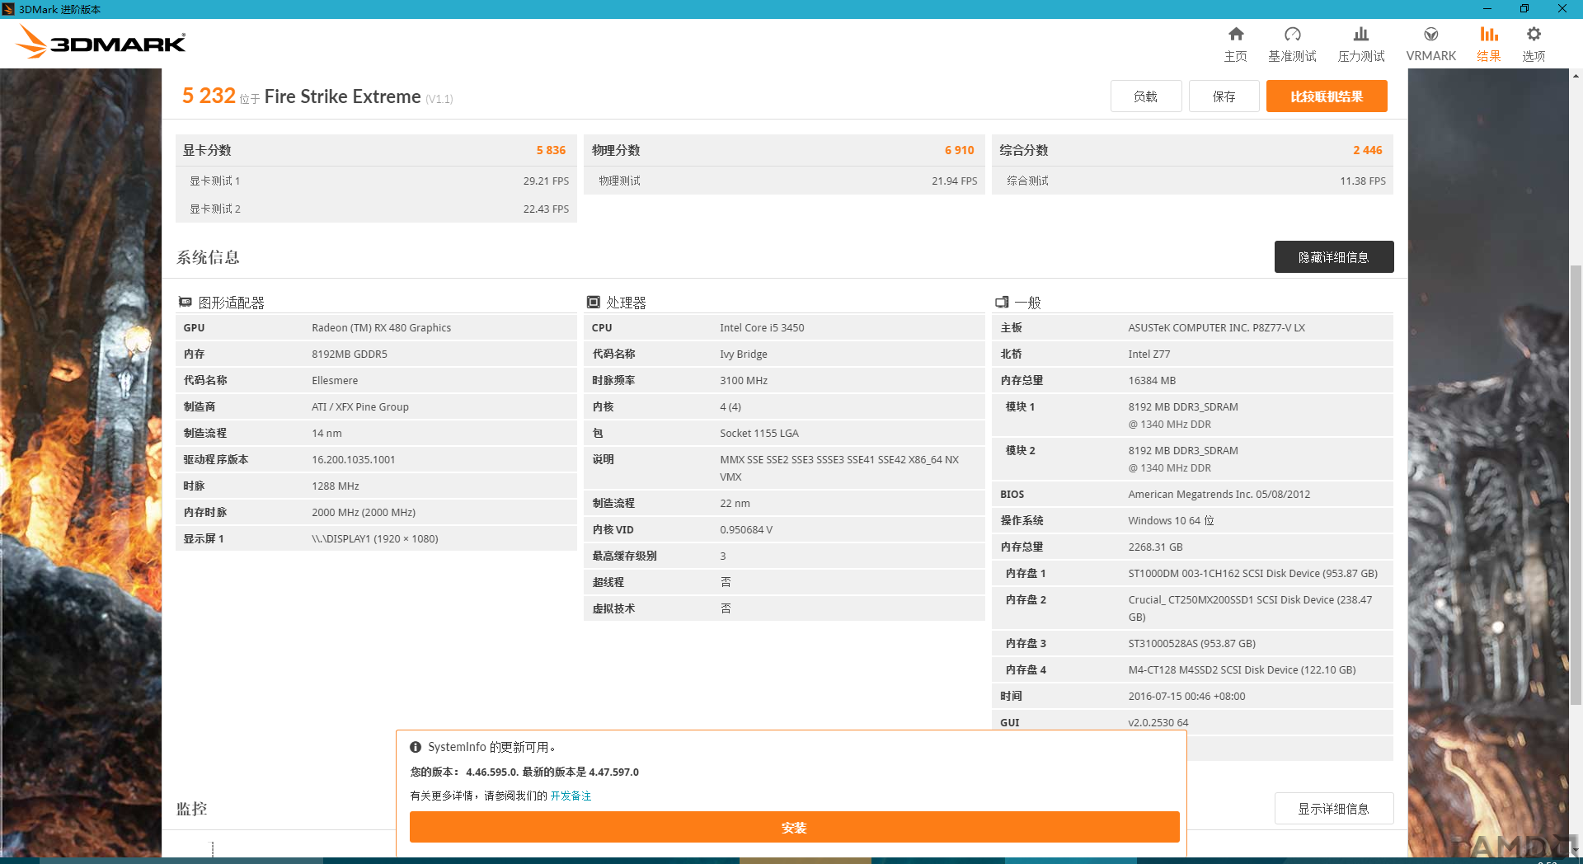Screen dimensions: 1583x864
Task: Open the VRMARK icon in the nav bar
Action: [x=1430, y=34]
